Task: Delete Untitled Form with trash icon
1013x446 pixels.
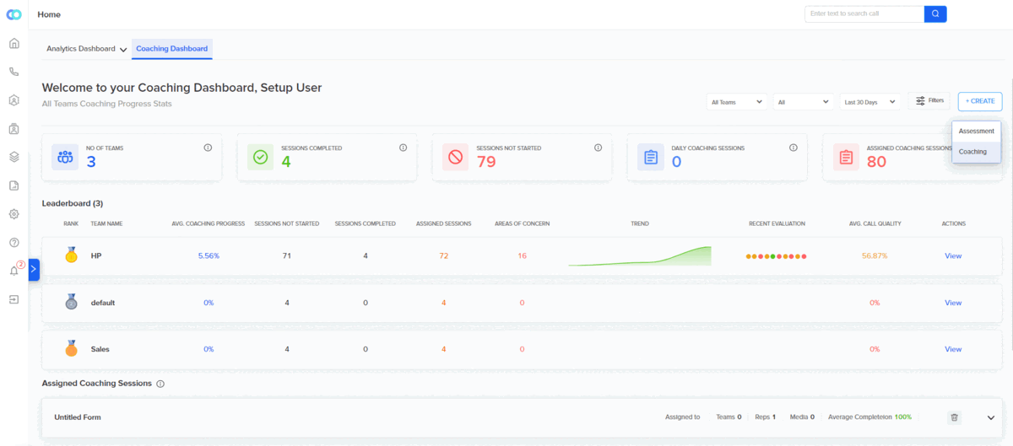Action: [x=955, y=417]
